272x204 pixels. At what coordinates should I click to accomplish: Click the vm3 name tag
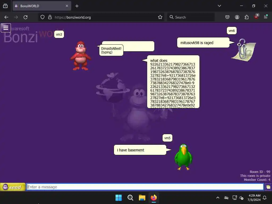59,34
